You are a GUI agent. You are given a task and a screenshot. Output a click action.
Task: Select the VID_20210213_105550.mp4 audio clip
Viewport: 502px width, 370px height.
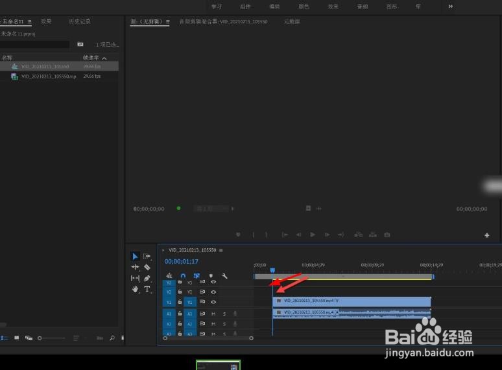(x=352, y=313)
